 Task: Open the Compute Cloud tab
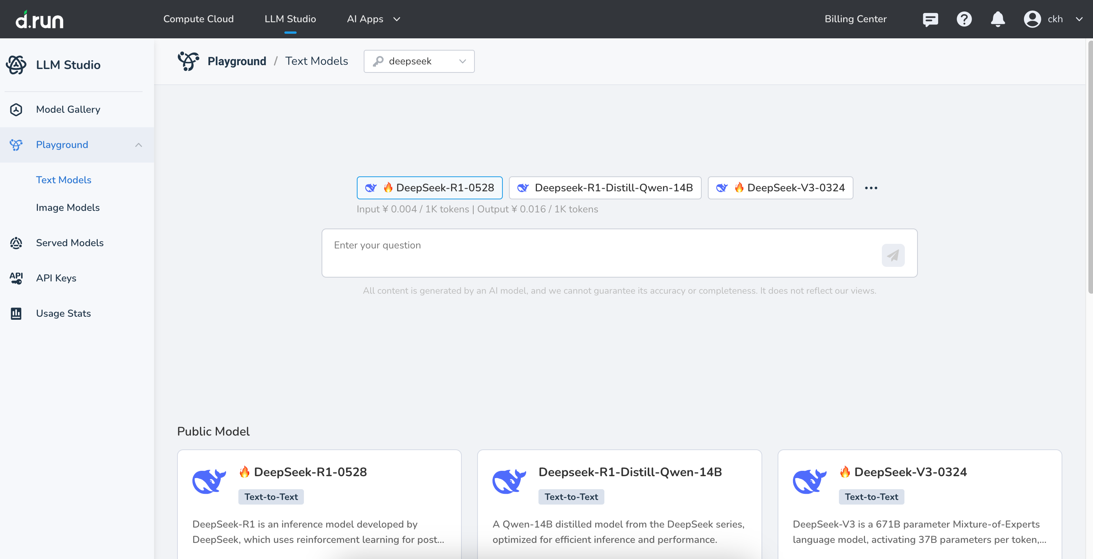(x=198, y=19)
